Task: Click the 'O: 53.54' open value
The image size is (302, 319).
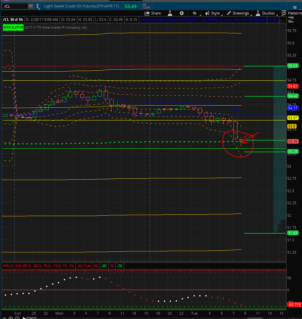Action: 68,20
